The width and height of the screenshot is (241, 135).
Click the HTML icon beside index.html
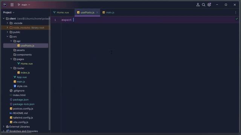(11, 95)
